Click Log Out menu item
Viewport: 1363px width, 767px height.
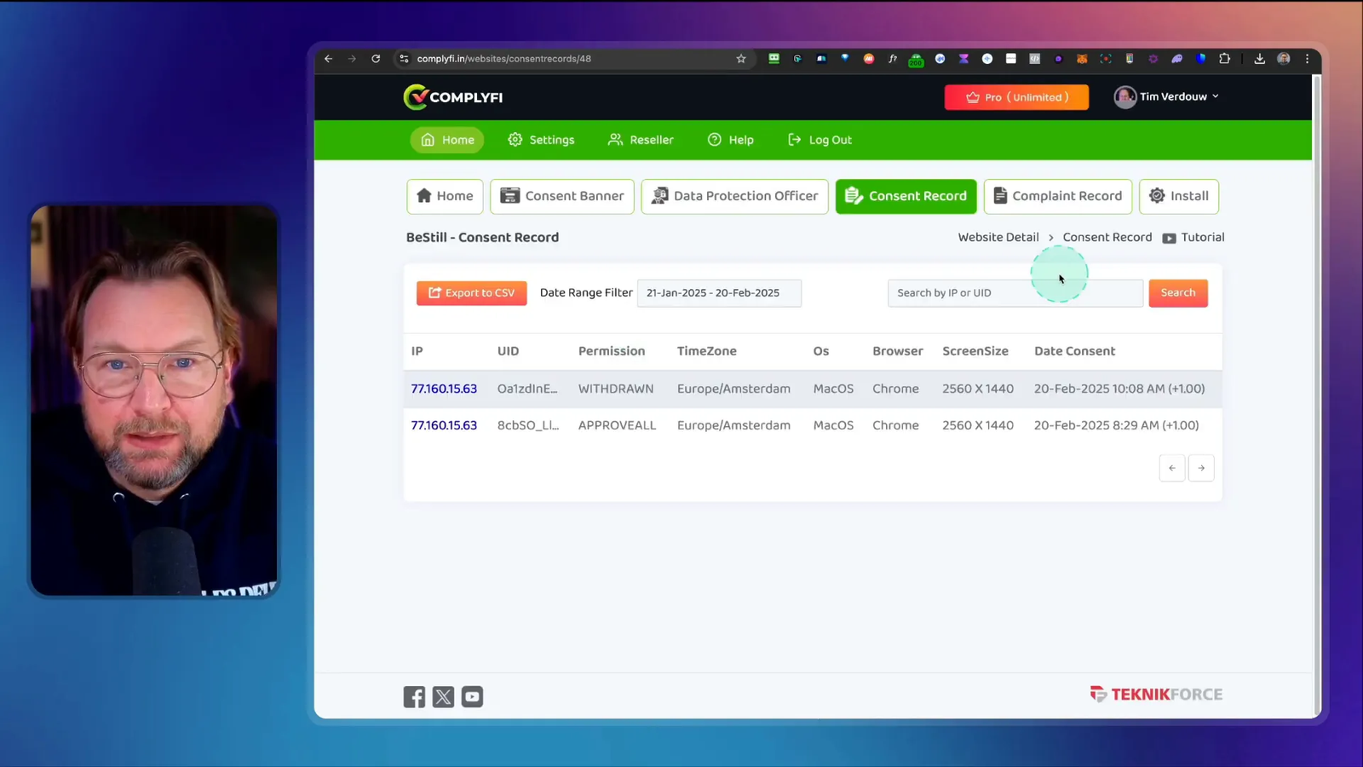(x=820, y=140)
